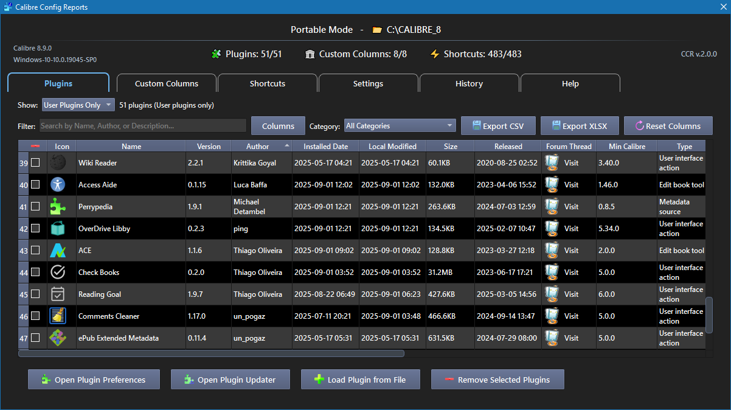Image resolution: width=731 pixels, height=410 pixels.
Task: Click the Wiki Reader plugin icon
Action: tap(58, 163)
